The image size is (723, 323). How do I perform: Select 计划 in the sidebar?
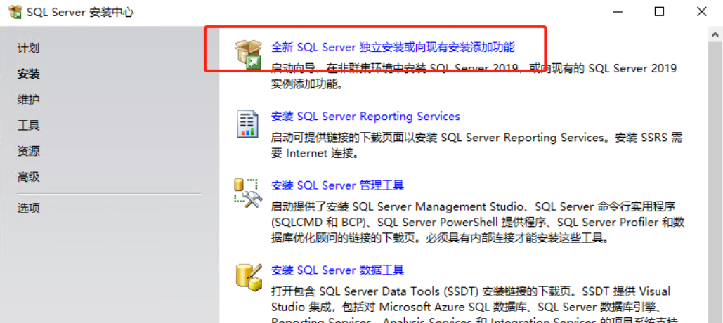pyautogui.click(x=29, y=48)
